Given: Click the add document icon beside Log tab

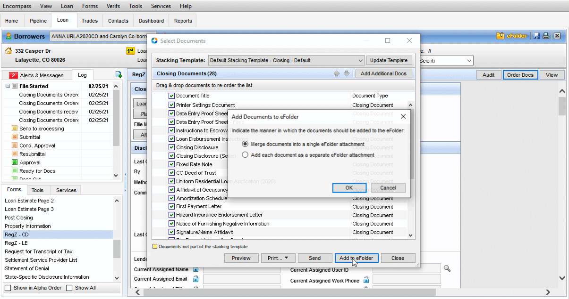Looking at the screenshot, I should coord(119,75).
